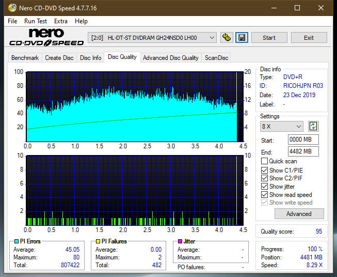Switch to the ScanDisc tab
Screen dimensions: 337x277
(216, 58)
